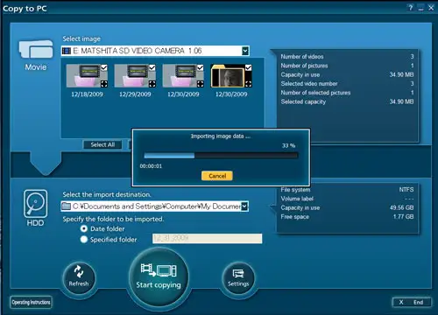The height and width of the screenshot is (315, 438).
Task: Open the Operating Instructions
Action: [x=31, y=302]
